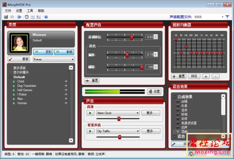The width and height of the screenshot is (234, 159).
Task: Open help with the blue question-mark icon
Action: [x=46, y=17]
